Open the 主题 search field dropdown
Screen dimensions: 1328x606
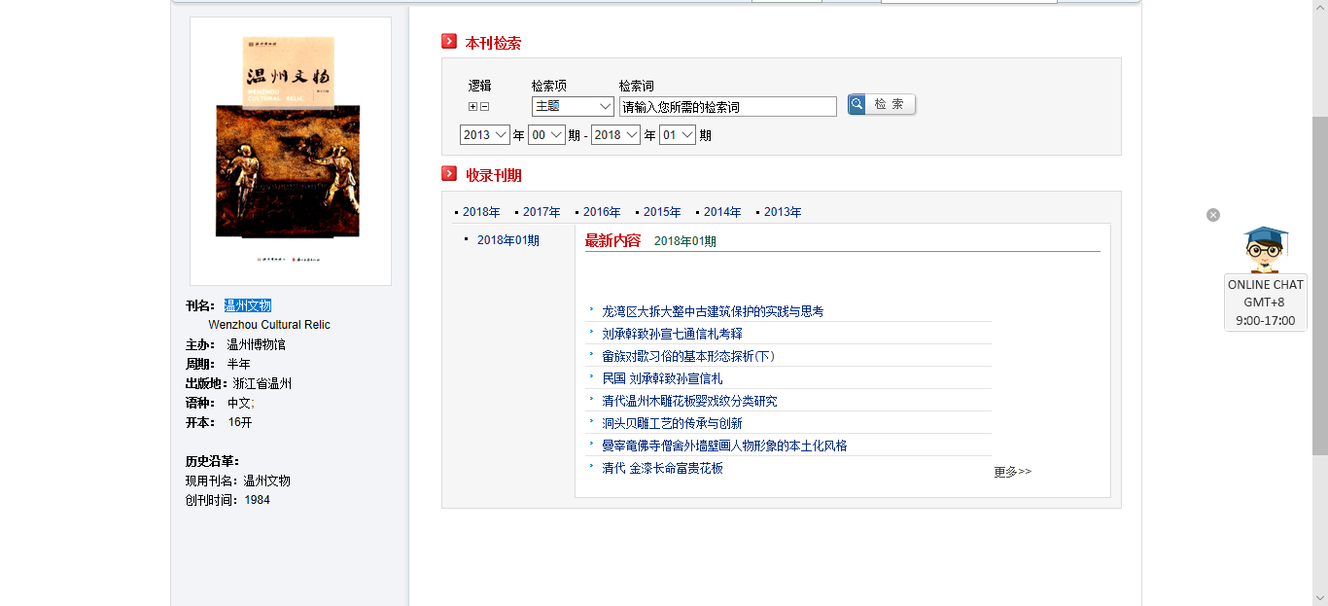click(573, 106)
